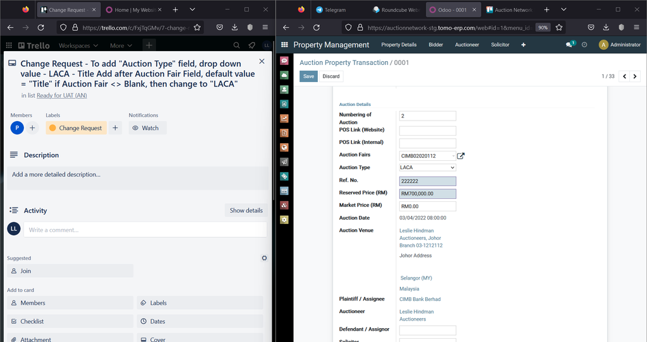Click POS Link (Website) field
Image resolution: width=647 pixels, height=342 pixels.
[x=428, y=131]
